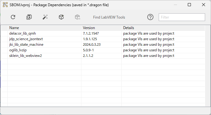Click details cell of jki_lib_state_machine row
211x115 pixels.
(x=163, y=45)
